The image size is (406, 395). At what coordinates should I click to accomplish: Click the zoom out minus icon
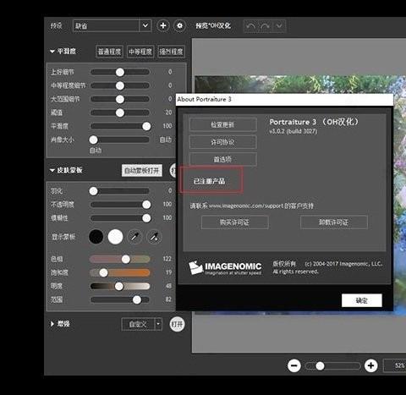click(x=294, y=366)
